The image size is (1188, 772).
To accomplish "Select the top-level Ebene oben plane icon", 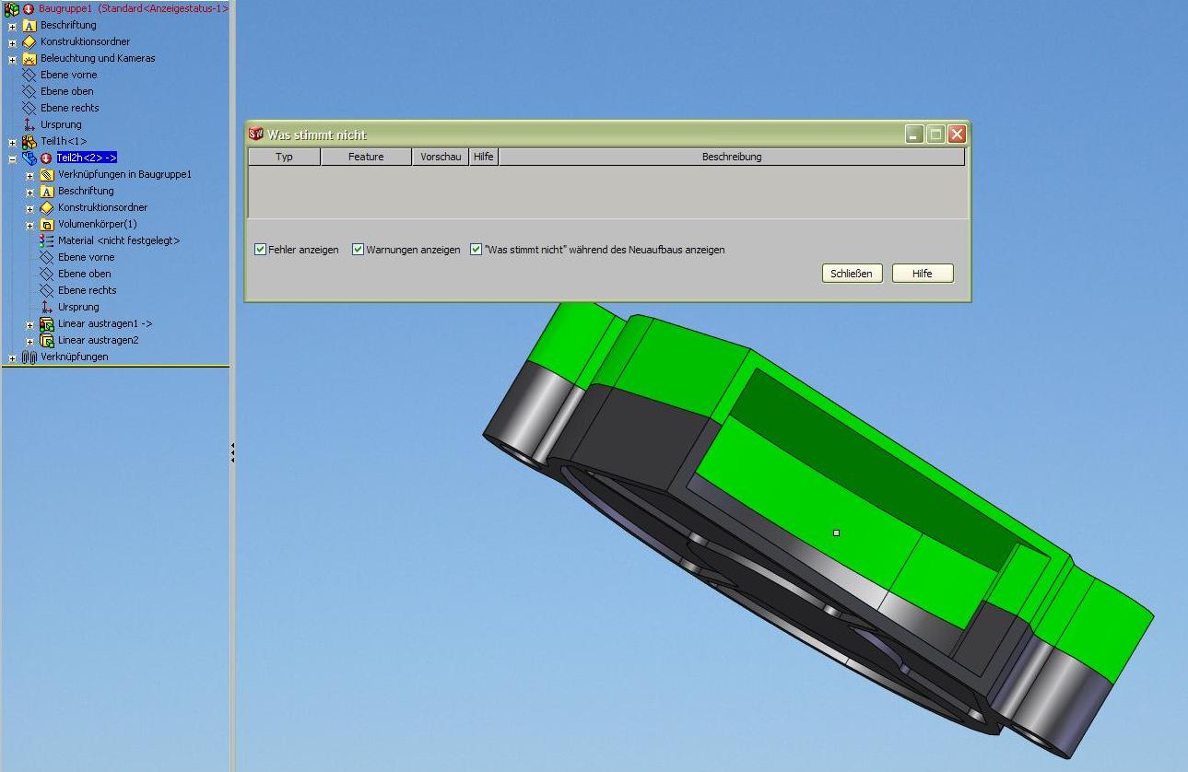I will pyautogui.click(x=29, y=91).
